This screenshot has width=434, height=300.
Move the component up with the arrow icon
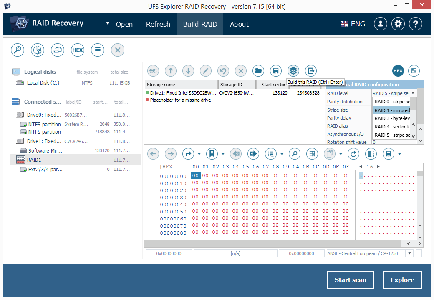point(171,71)
